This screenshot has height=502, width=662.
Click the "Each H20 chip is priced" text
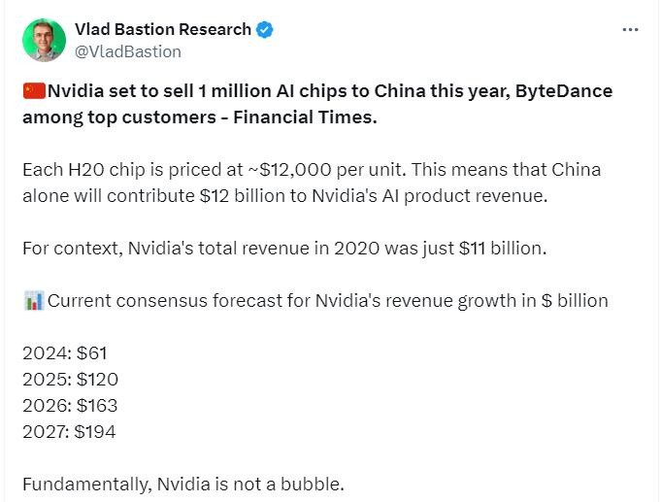coord(121,170)
